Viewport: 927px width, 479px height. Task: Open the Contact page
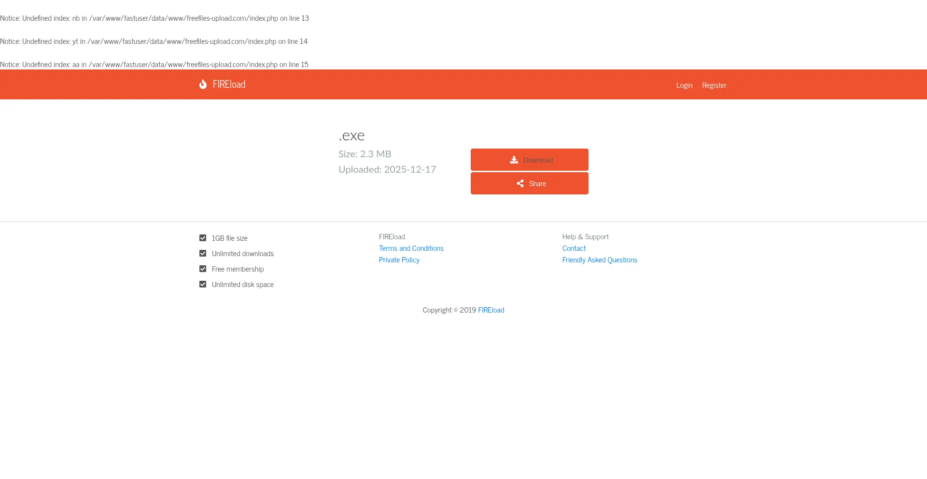click(x=574, y=248)
